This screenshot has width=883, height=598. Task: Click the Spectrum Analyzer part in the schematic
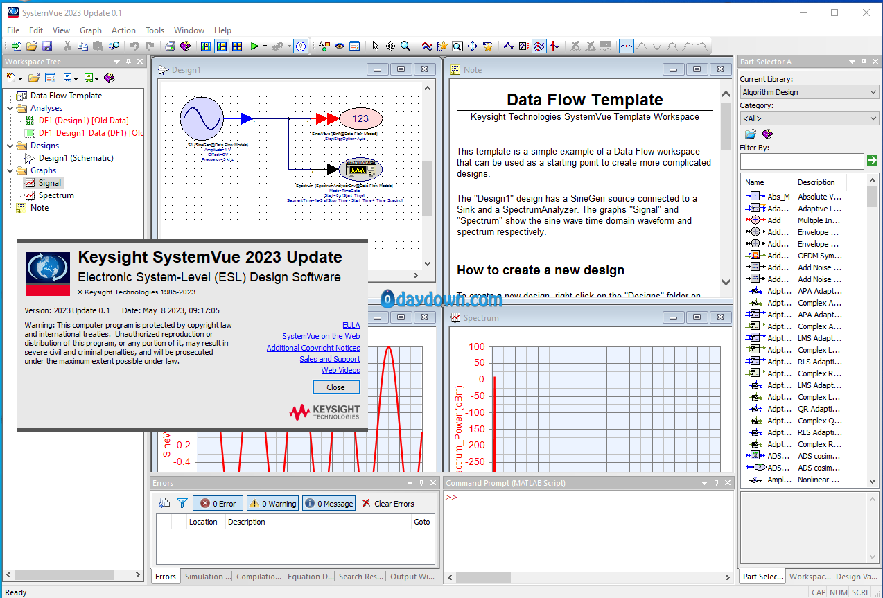(x=360, y=169)
